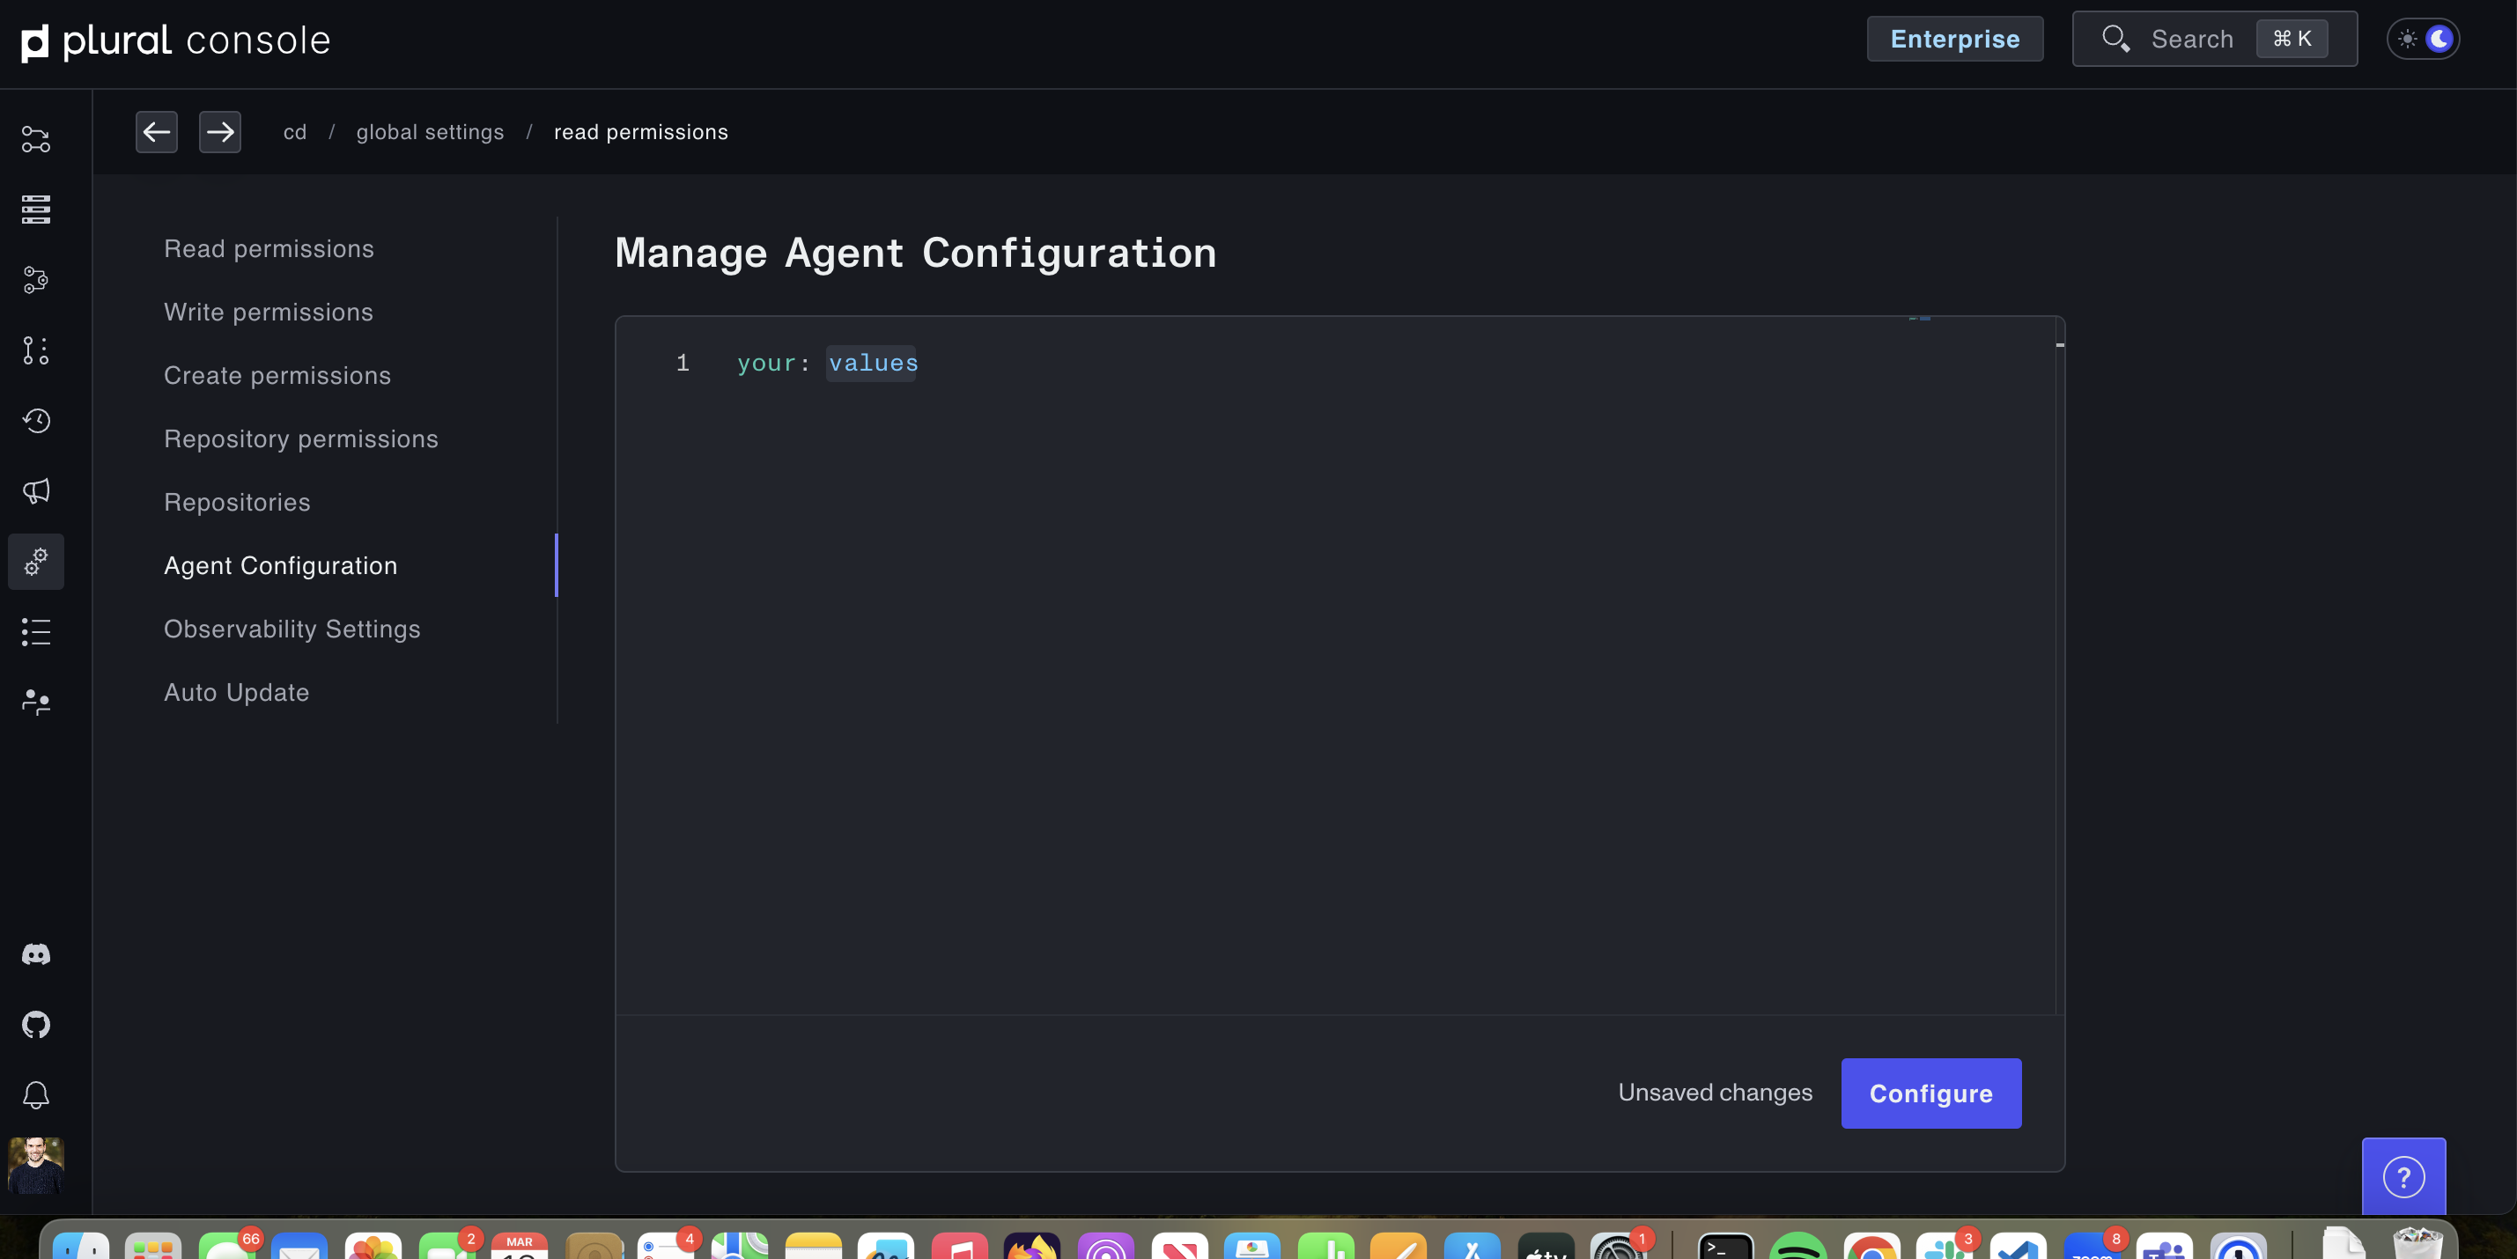The width and height of the screenshot is (2517, 1259).
Task: Go to Auto Update settings
Action: (236, 693)
